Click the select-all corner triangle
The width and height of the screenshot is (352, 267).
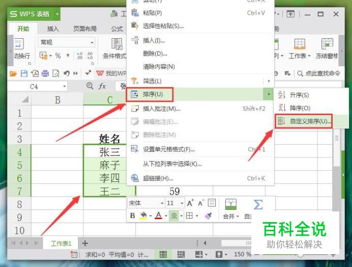(25, 99)
